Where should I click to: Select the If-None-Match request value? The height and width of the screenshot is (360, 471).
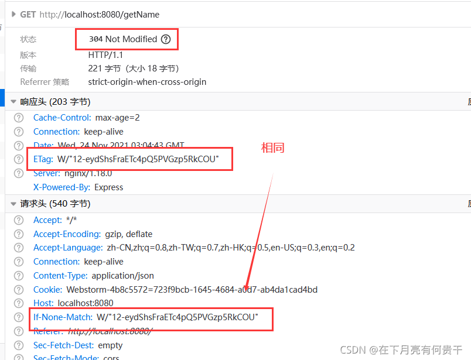[178, 317]
